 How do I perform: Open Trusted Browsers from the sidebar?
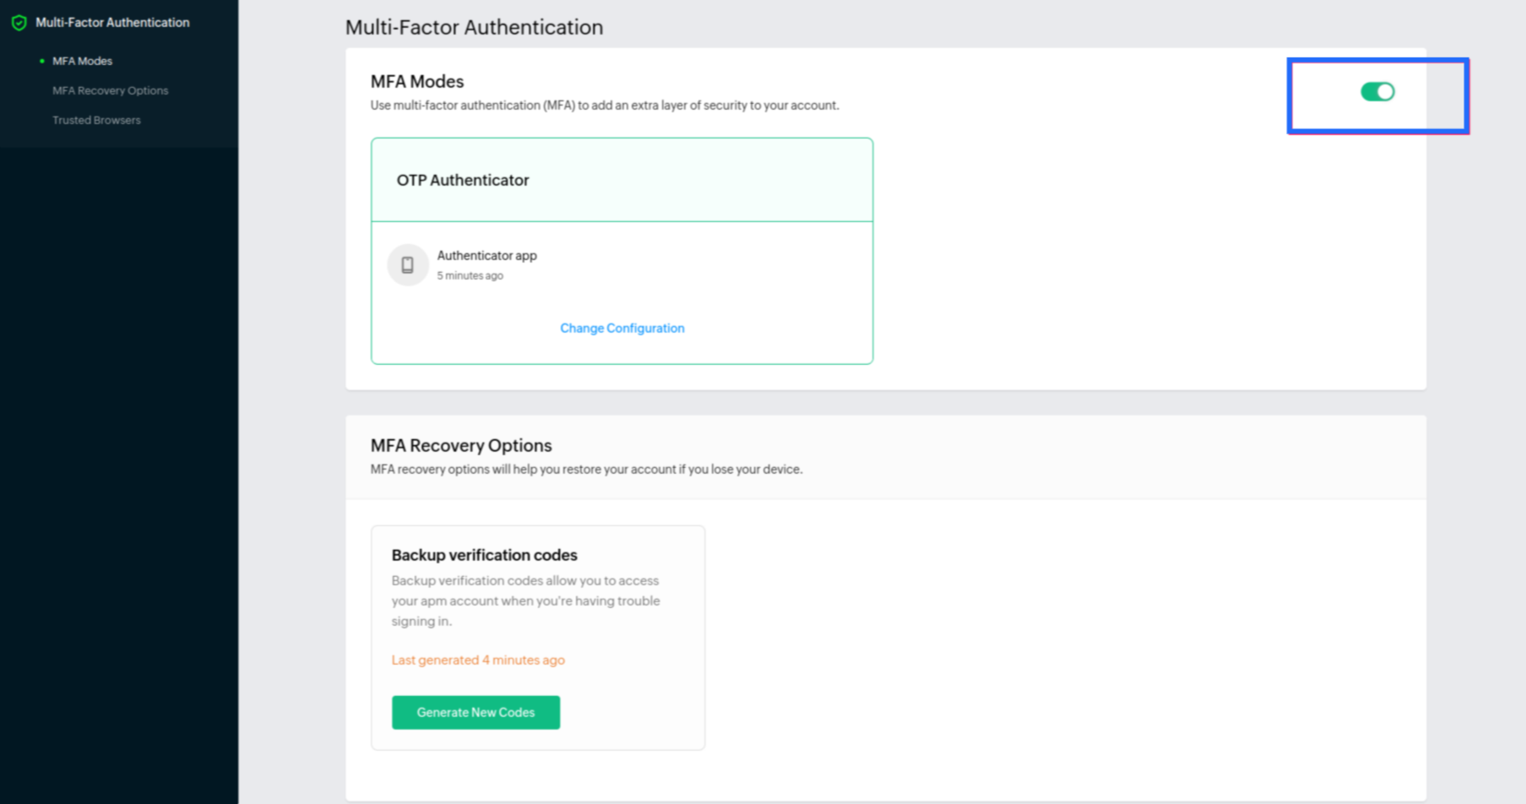(95, 120)
